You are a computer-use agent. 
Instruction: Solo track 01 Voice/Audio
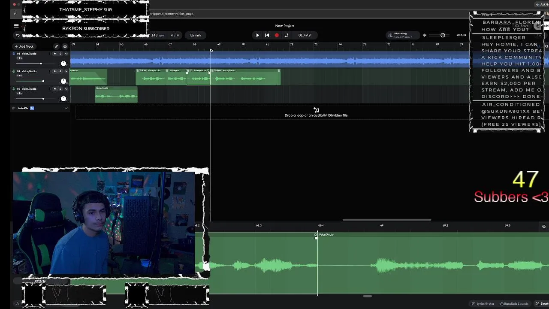[x=60, y=54]
